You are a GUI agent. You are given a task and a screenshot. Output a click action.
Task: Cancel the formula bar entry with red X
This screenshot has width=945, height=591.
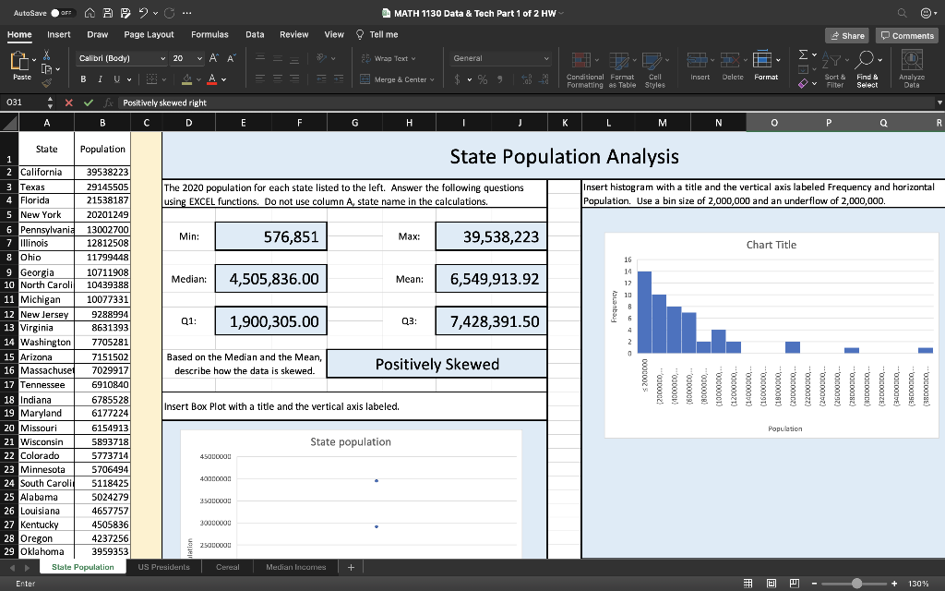click(x=67, y=102)
